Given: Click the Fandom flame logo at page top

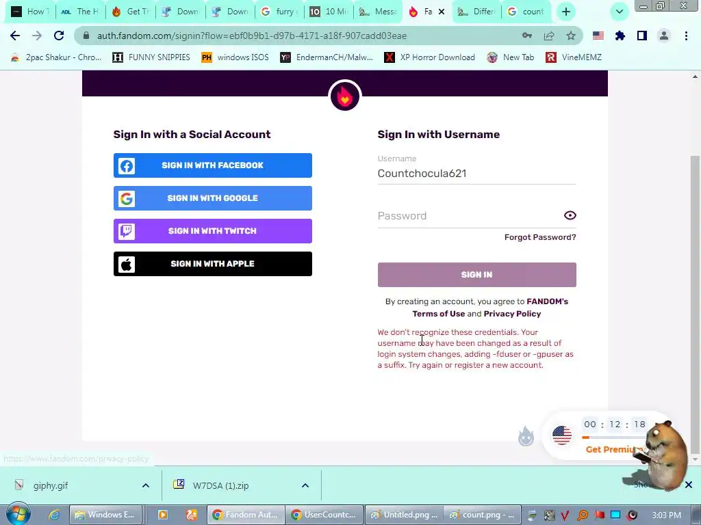Looking at the screenshot, I should pos(345,96).
